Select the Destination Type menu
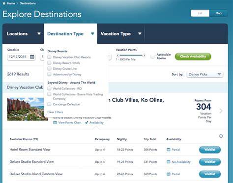Viewport: 233px width, 183px height. 71,33
